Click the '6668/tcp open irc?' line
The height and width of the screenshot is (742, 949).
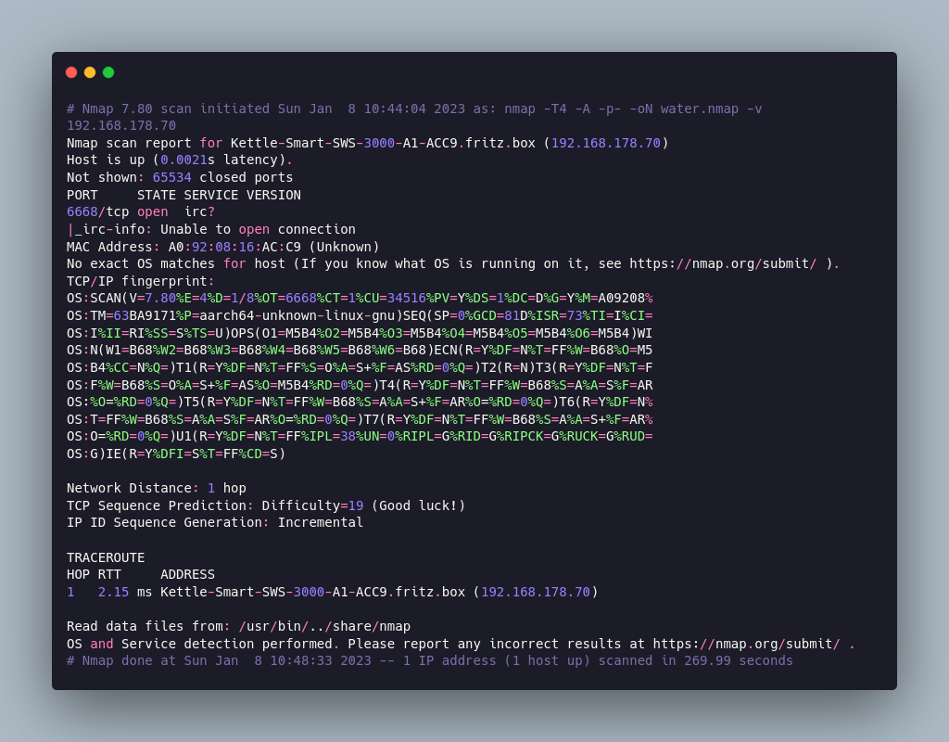click(x=141, y=212)
